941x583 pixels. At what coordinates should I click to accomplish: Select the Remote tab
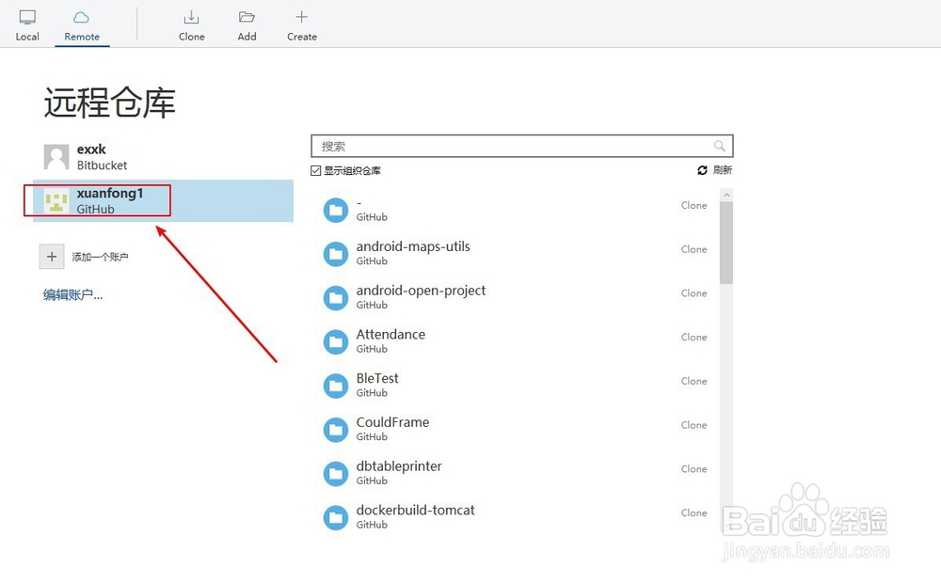pyautogui.click(x=82, y=25)
